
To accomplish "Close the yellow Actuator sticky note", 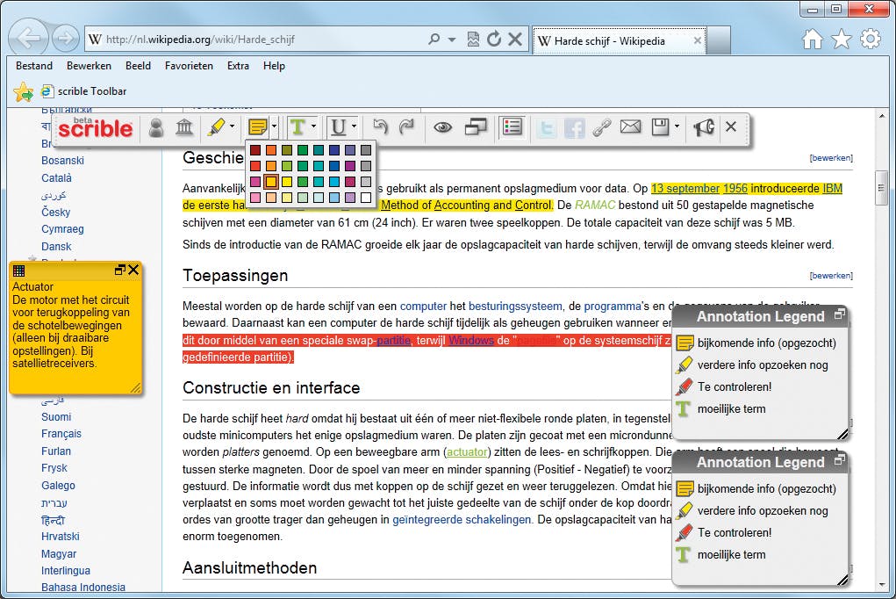I will [x=133, y=270].
